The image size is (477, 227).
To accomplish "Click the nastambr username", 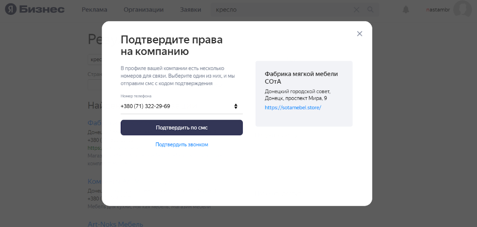I will coord(438,10).
